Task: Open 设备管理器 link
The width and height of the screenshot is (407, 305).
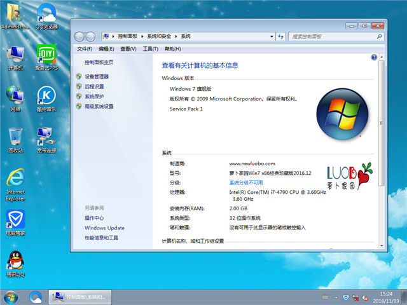Action: pos(97,76)
